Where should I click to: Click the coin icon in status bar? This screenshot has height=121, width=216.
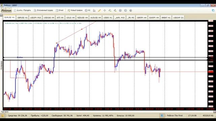3,116
